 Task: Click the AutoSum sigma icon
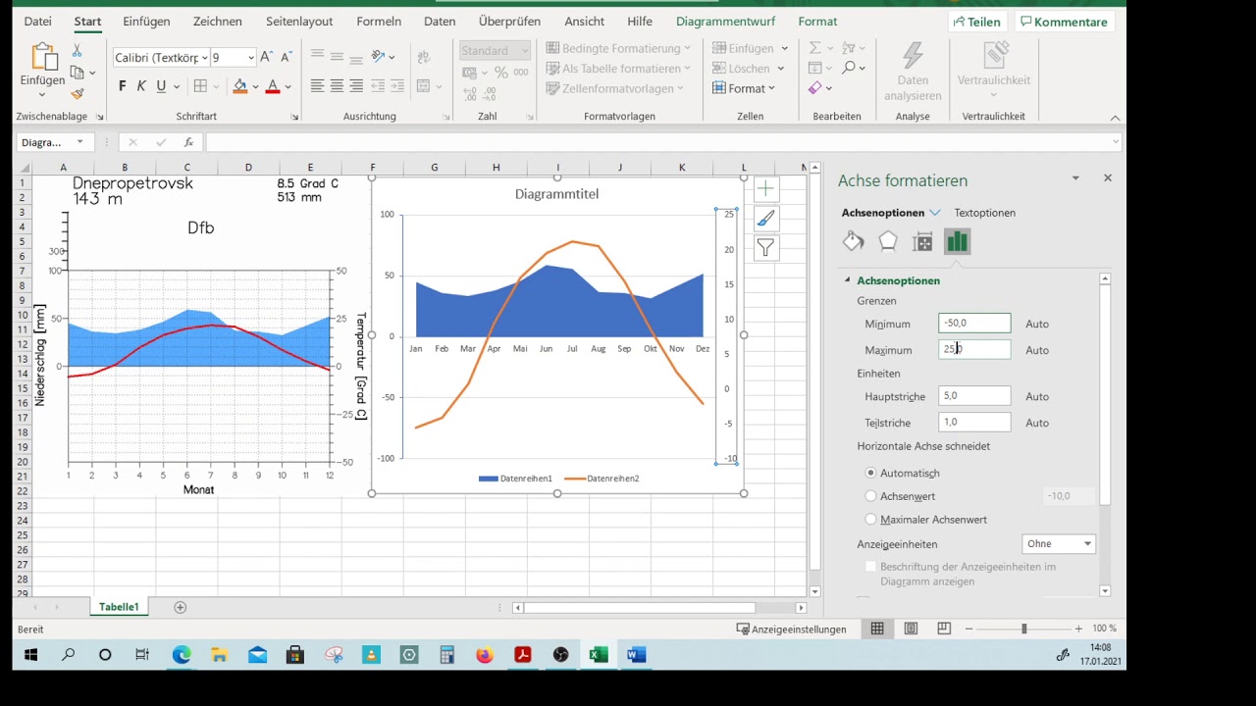(814, 48)
